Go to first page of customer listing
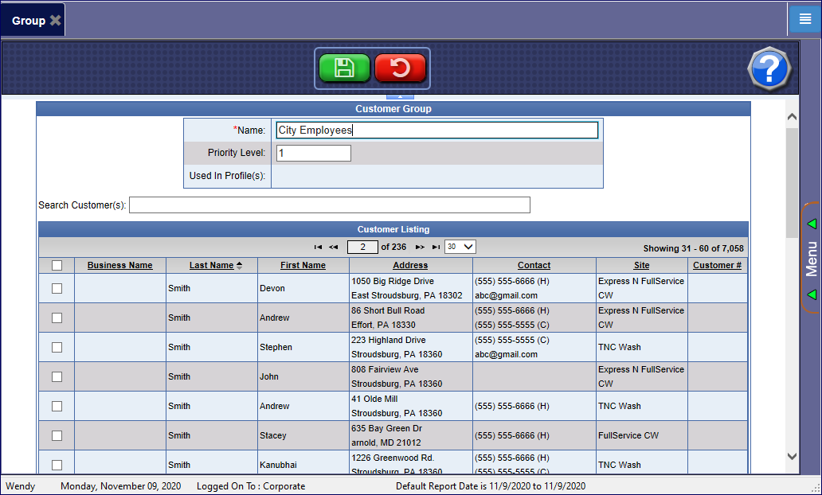Viewport: 822px width, 495px height. 318,247
